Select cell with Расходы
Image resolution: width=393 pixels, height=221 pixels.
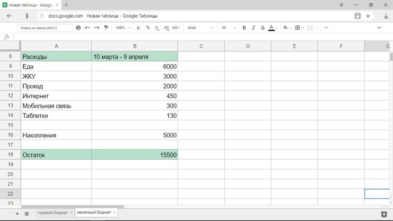tap(56, 57)
